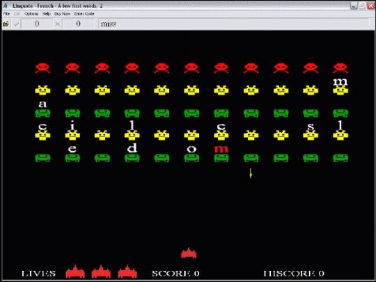Click the green invader beneath letter 'd'

[132, 158]
